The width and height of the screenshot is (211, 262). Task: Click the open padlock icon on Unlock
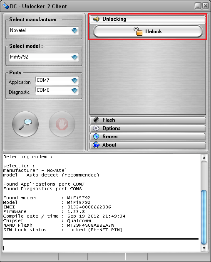[x=138, y=32]
